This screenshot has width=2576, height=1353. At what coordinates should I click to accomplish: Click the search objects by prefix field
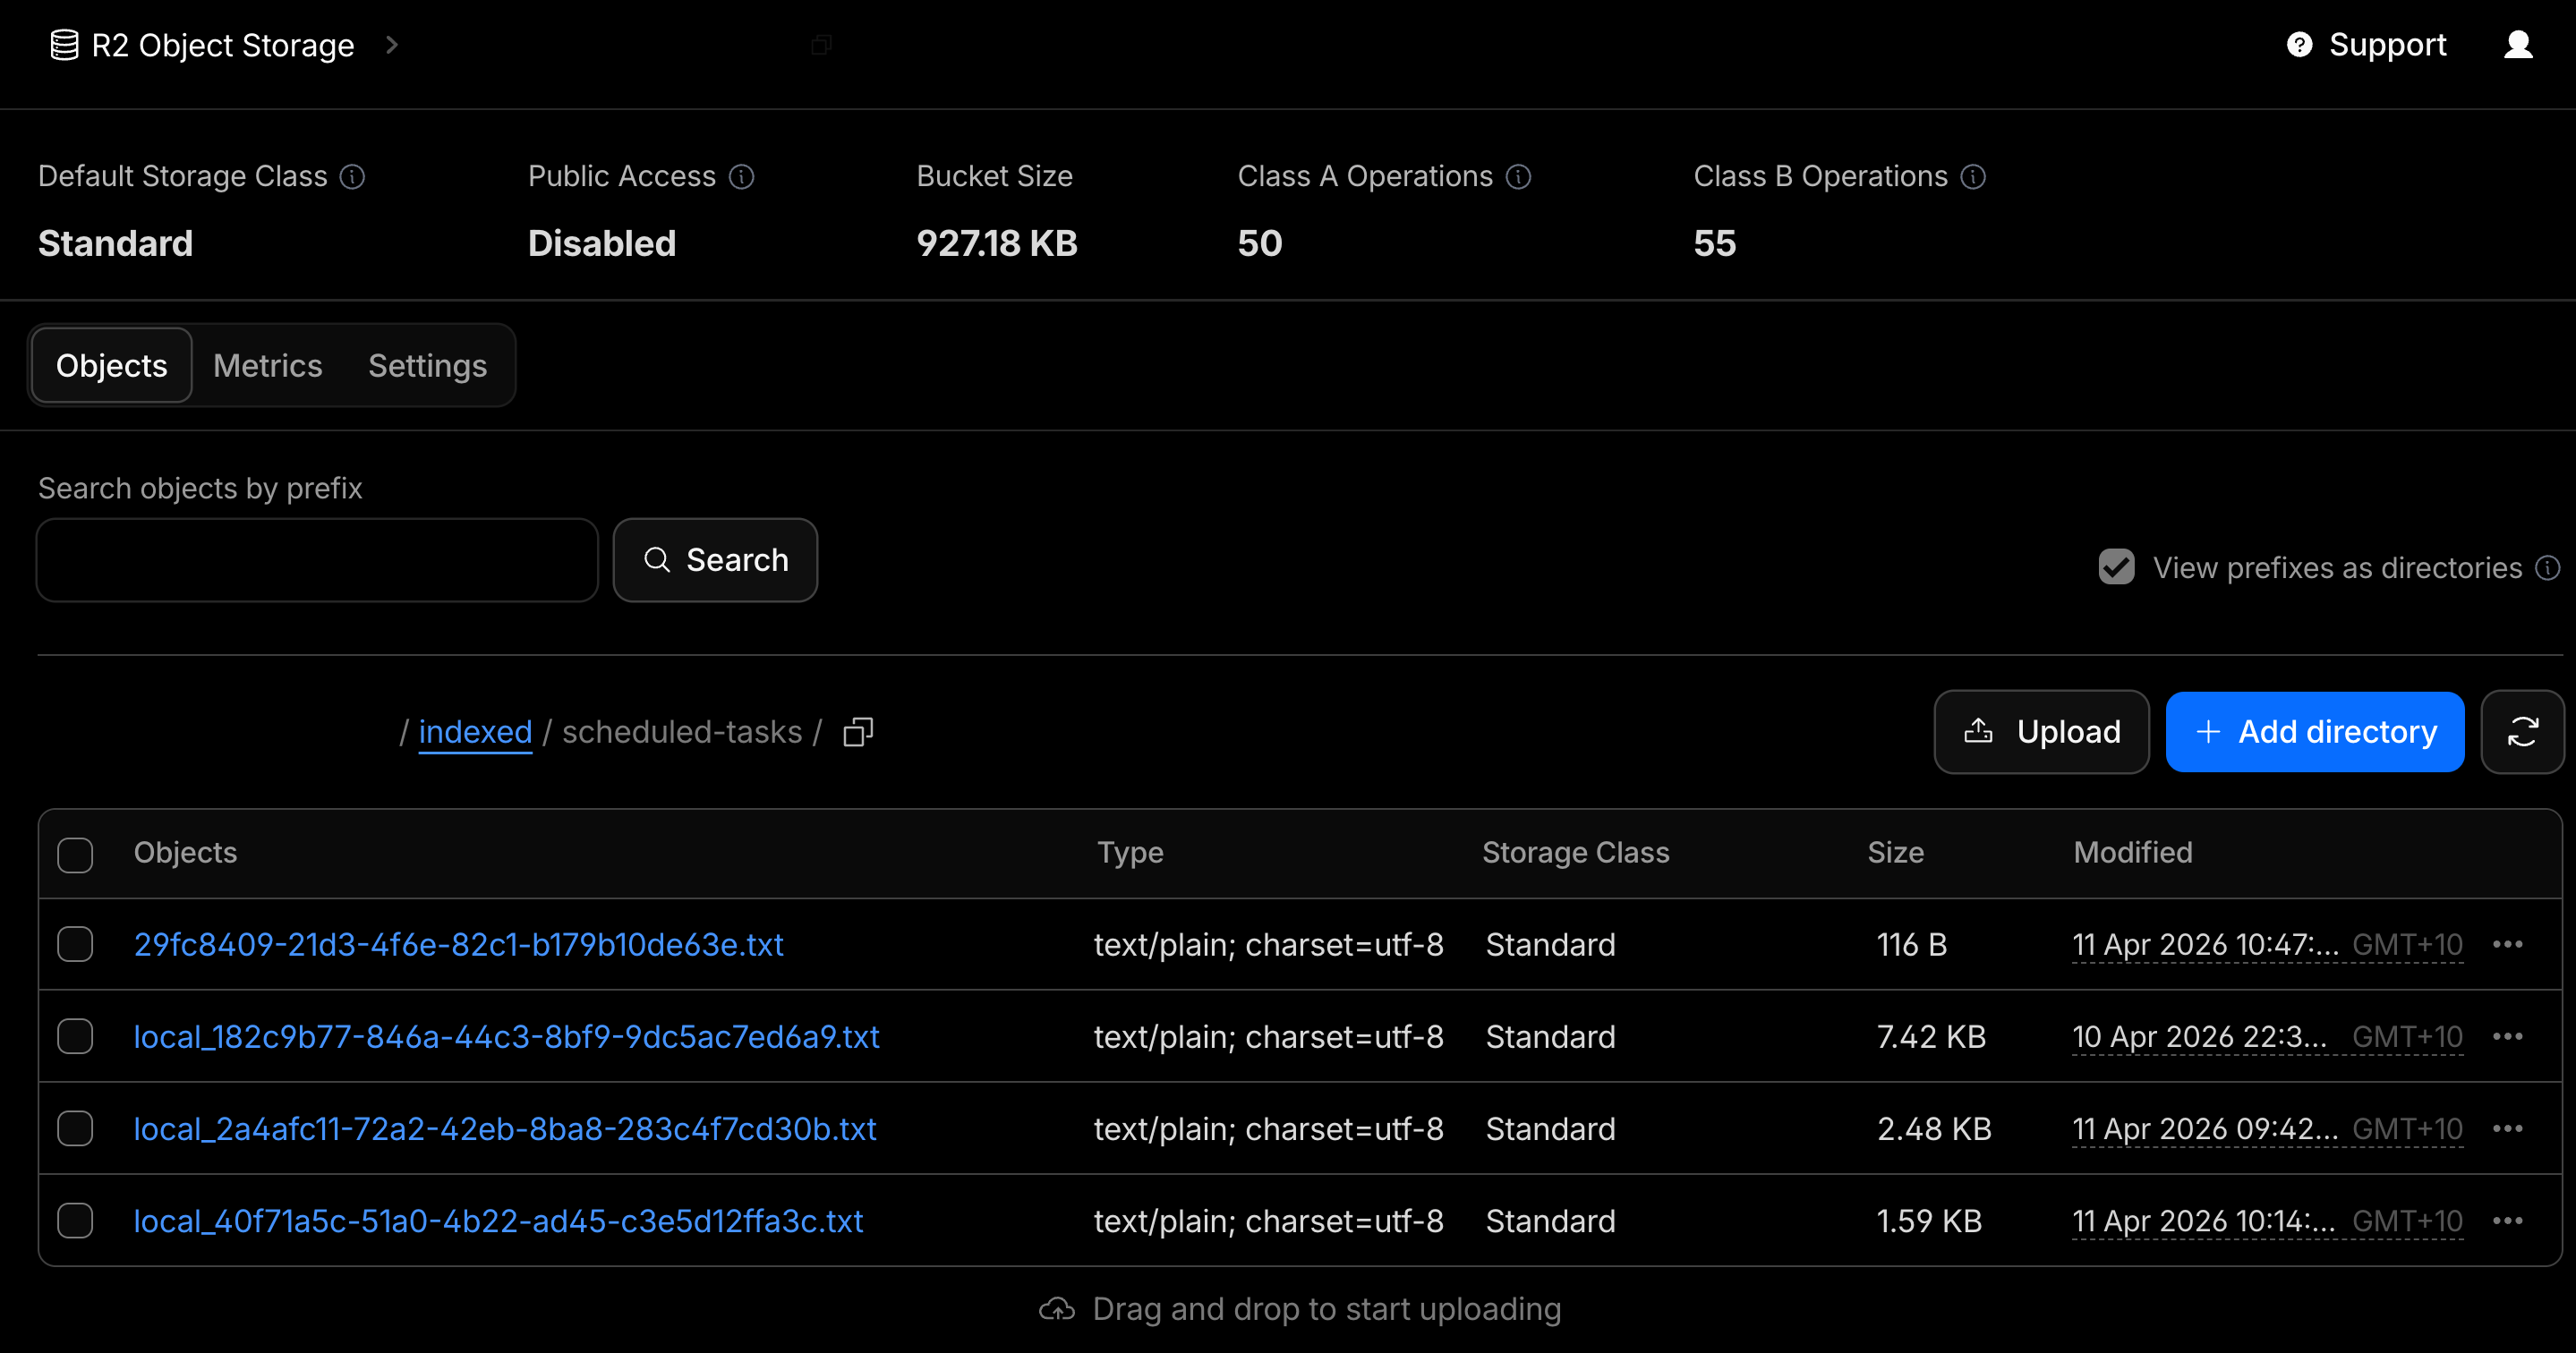pyautogui.click(x=317, y=560)
